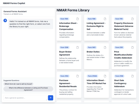Click the document icon on Form 1401 card

(x=105, y=48)
